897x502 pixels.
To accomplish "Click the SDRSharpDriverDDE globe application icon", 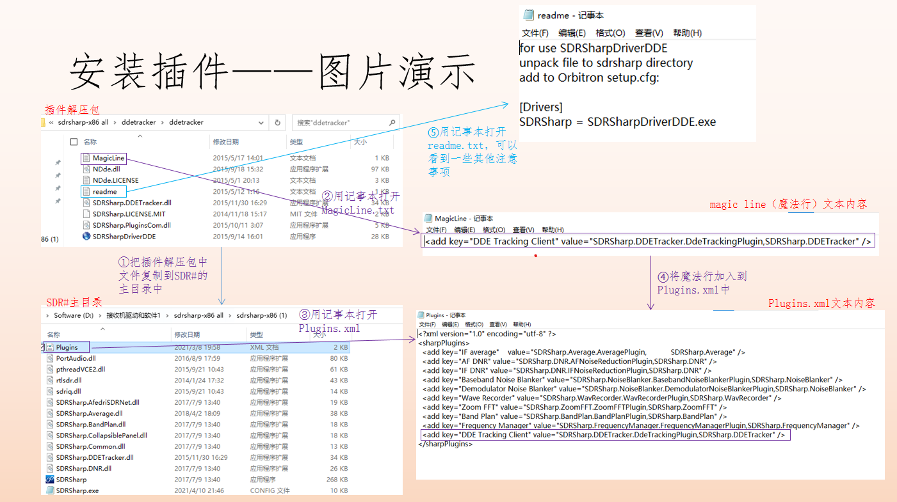I will coord(86,237).
